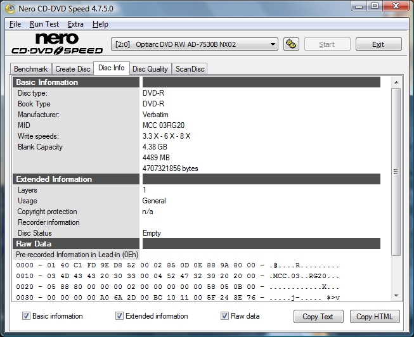Click the scrollbar up arrow
The height and width of the screenshot is (337, 414).
pyautogui.click(x=396, y=82)
